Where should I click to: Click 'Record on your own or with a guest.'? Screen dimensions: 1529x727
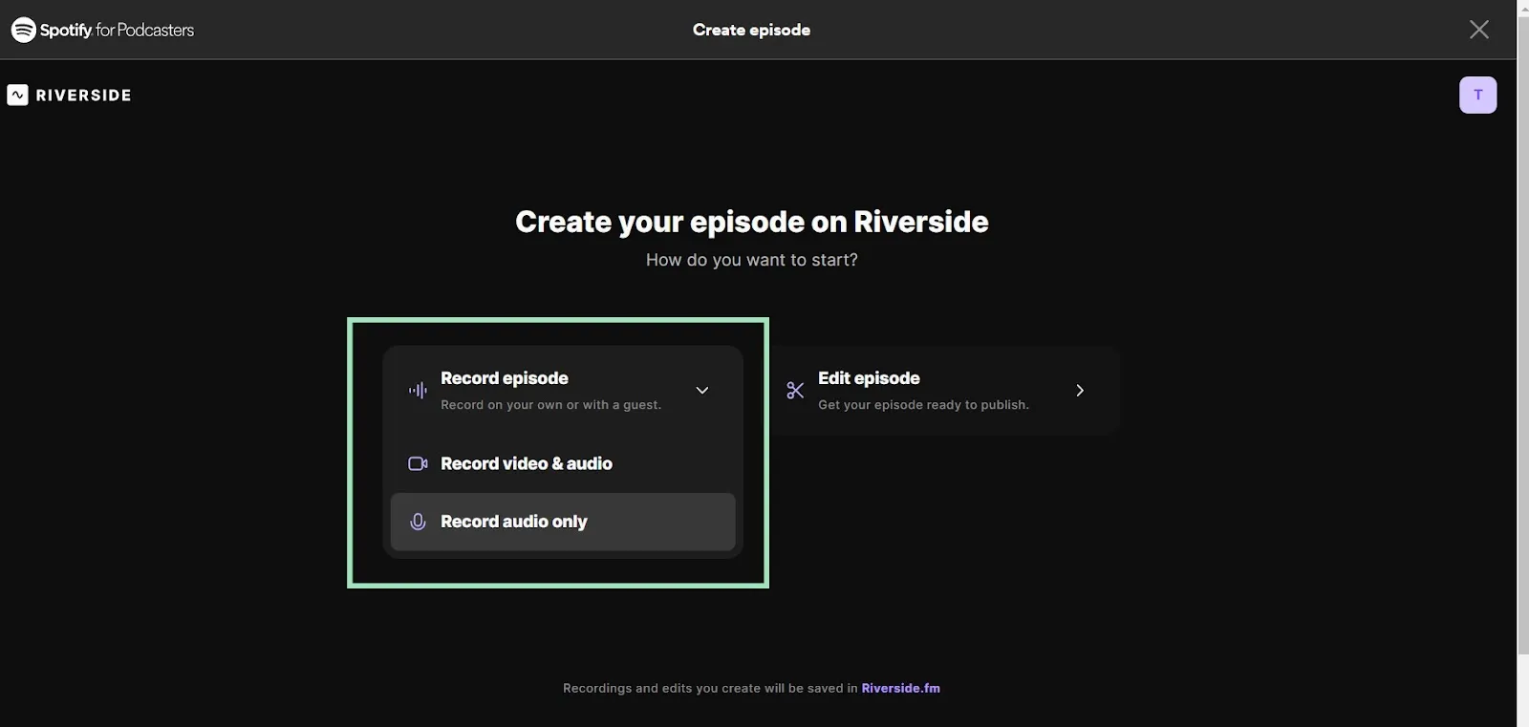550,405
